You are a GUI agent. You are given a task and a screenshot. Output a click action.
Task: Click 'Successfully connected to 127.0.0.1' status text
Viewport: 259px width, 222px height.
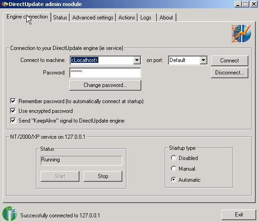pyautogui.click(x=60, y=216)
